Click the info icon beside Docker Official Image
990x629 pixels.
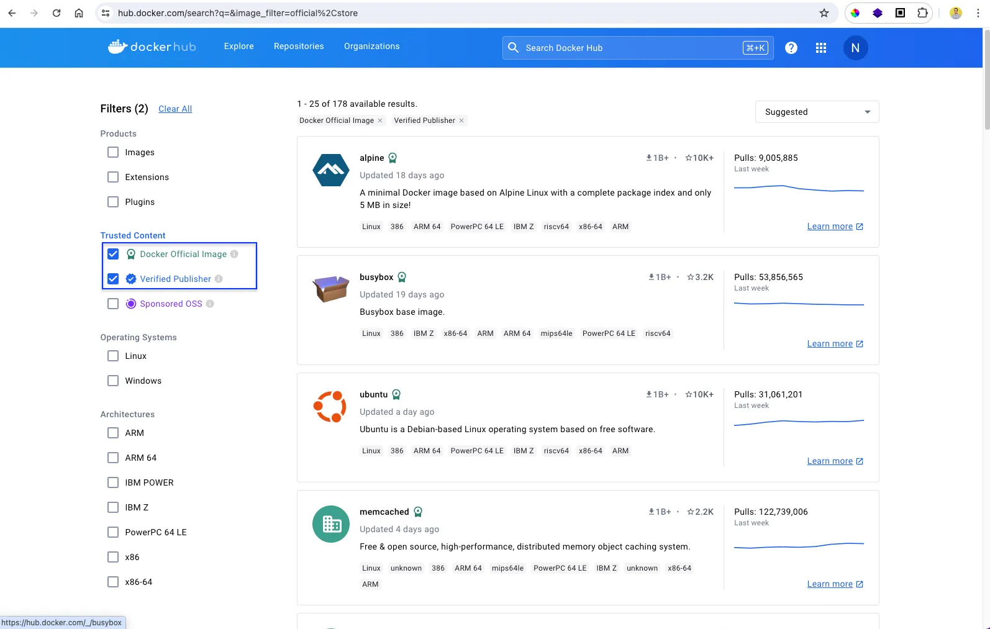pos(234,254)
